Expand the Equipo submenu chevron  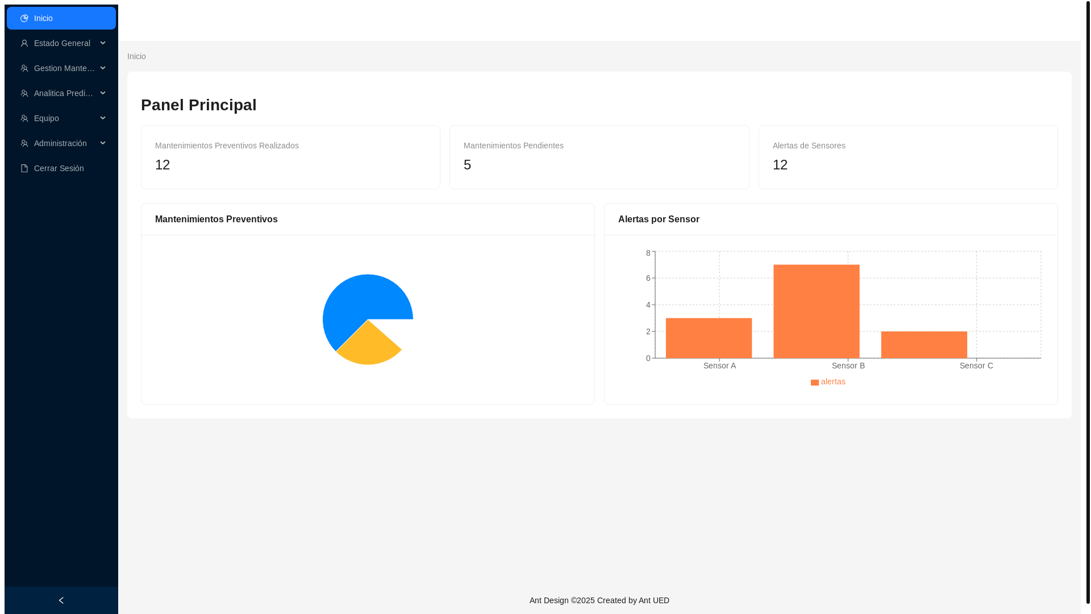[x=103, y=118]
